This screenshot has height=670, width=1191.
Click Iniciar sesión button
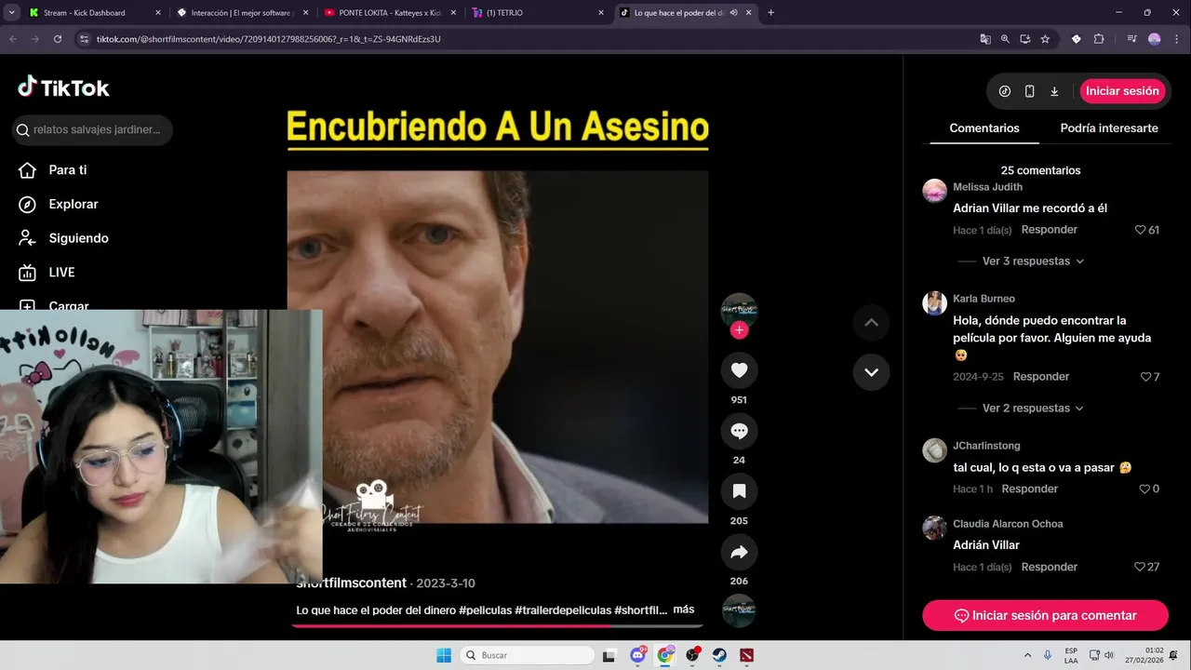tap(1122, 91)
